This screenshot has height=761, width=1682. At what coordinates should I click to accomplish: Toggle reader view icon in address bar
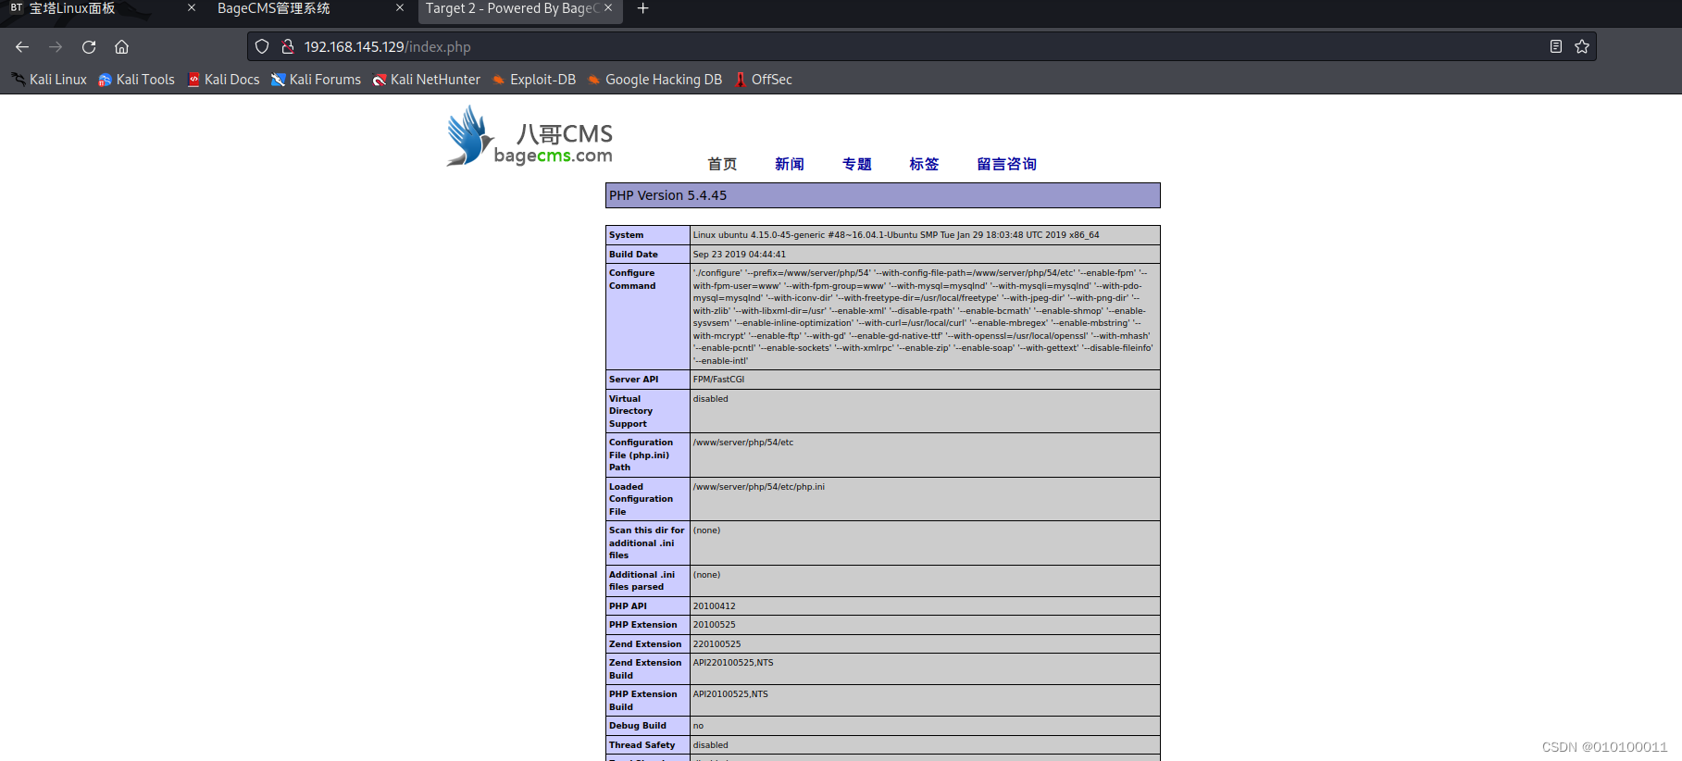(1555, 46)
